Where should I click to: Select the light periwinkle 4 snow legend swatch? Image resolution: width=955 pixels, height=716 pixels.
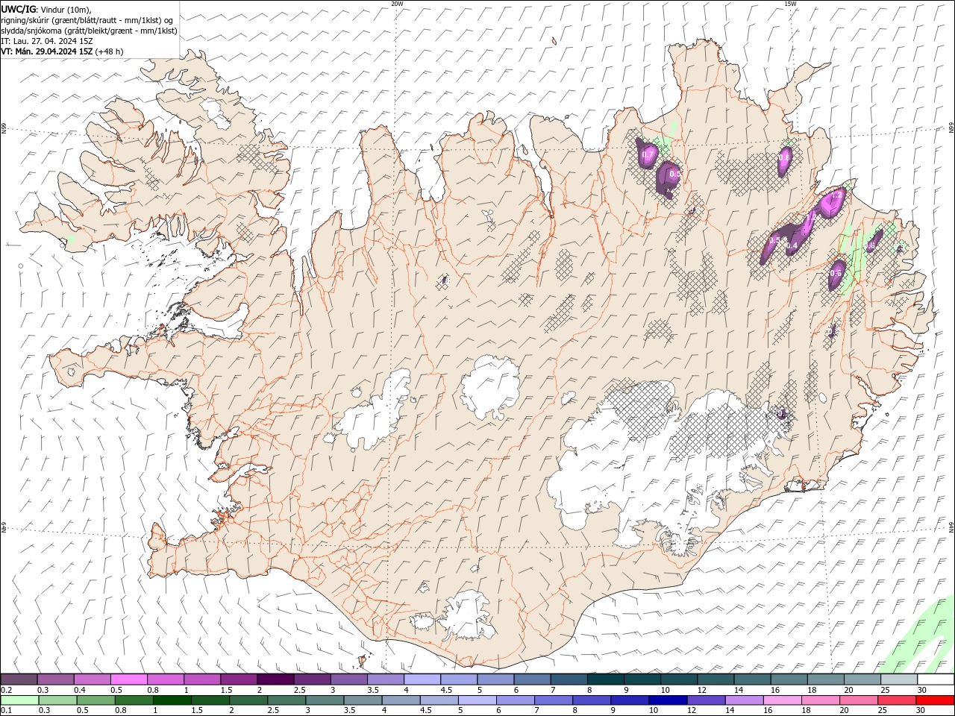(x=422, y=679)
